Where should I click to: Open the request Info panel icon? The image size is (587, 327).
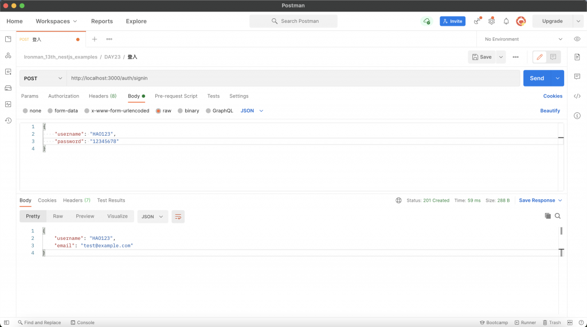[577, 116]
